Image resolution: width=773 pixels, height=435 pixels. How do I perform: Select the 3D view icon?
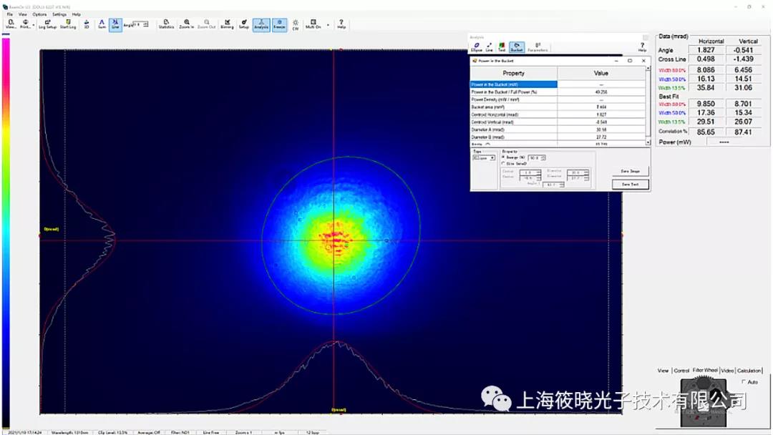pos(87,24)
